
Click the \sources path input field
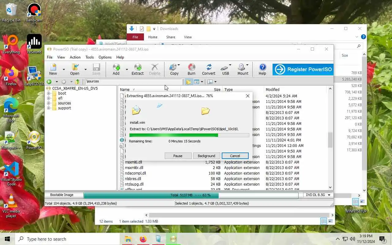coord(134,81)
